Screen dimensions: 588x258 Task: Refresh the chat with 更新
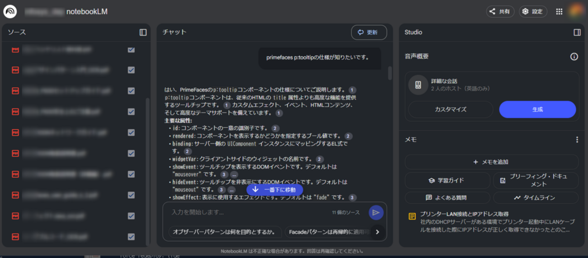(x=369, y=33)
